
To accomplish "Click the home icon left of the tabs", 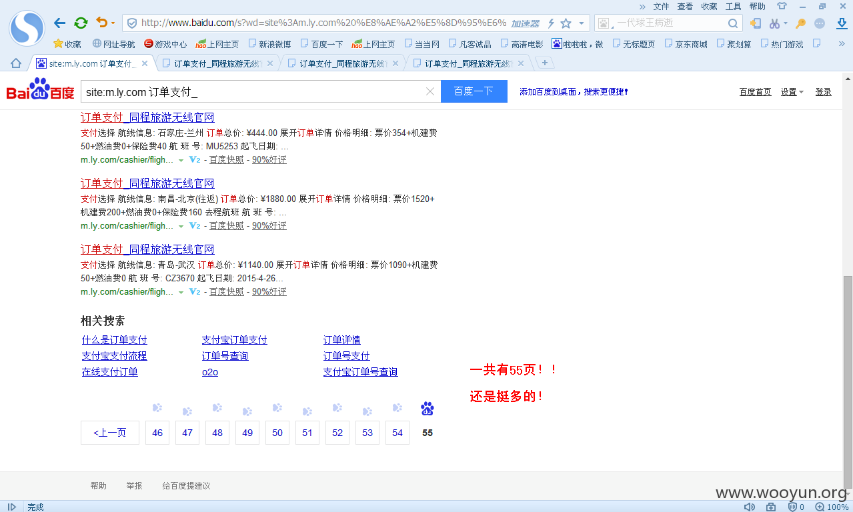I will [16, 63].
